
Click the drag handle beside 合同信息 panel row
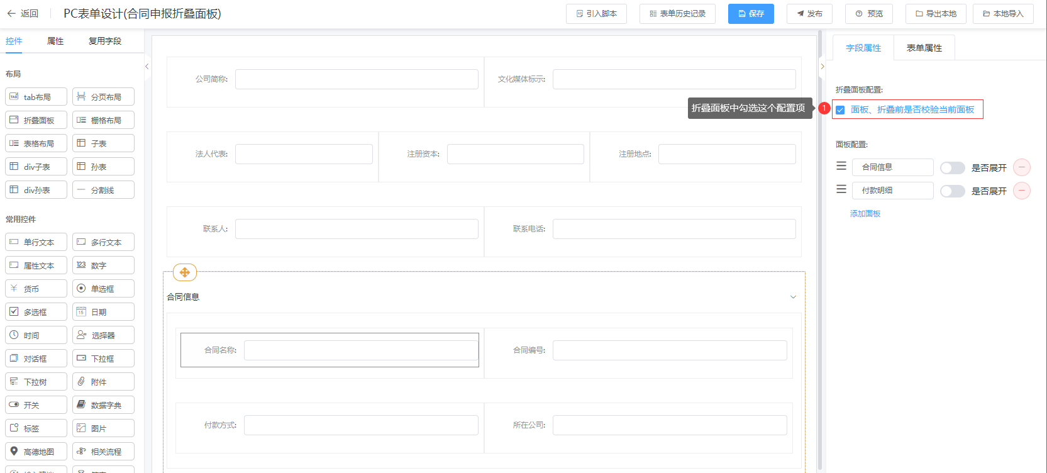(x=841, y=166)
